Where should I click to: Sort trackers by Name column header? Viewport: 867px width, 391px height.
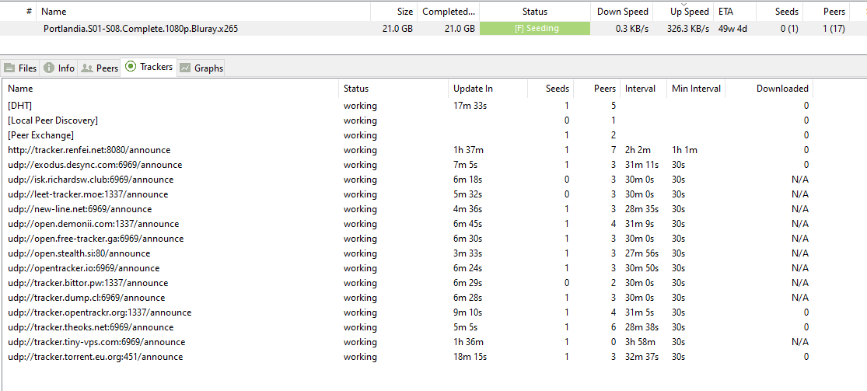pyautogui.click(x=170, y=89)
